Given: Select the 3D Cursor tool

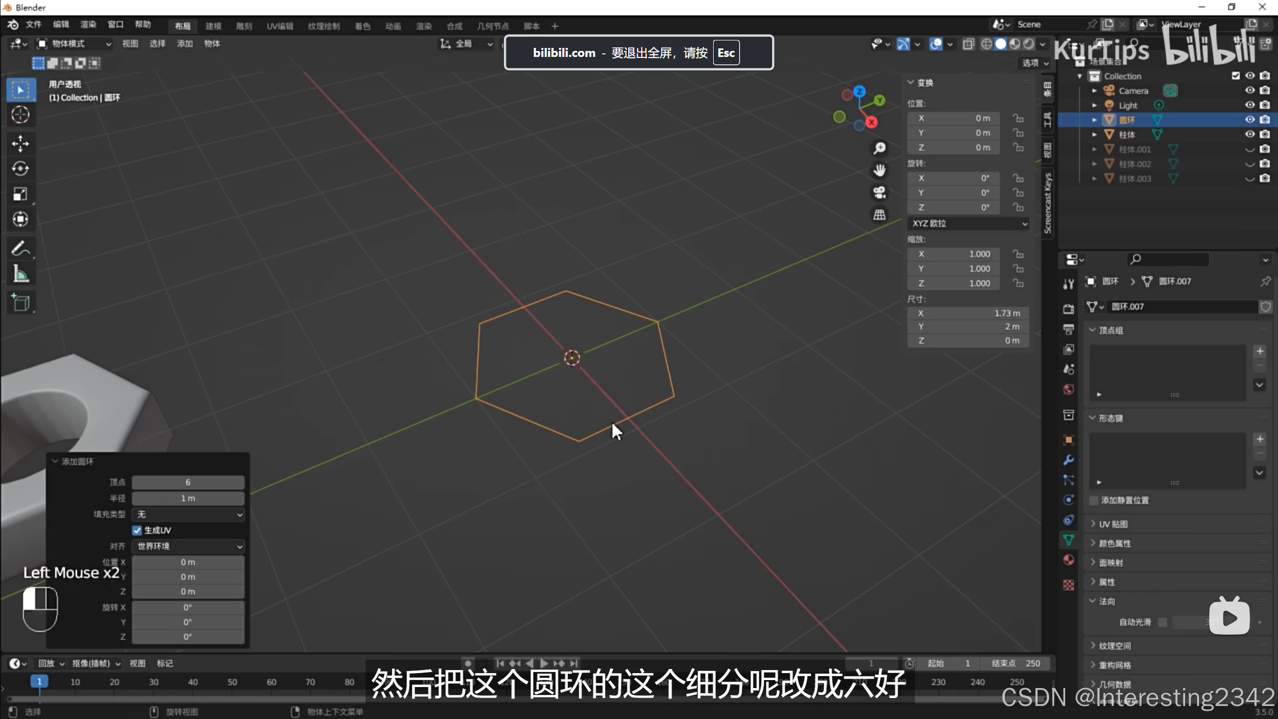Looking at the screenshot, I should point(20,115).
